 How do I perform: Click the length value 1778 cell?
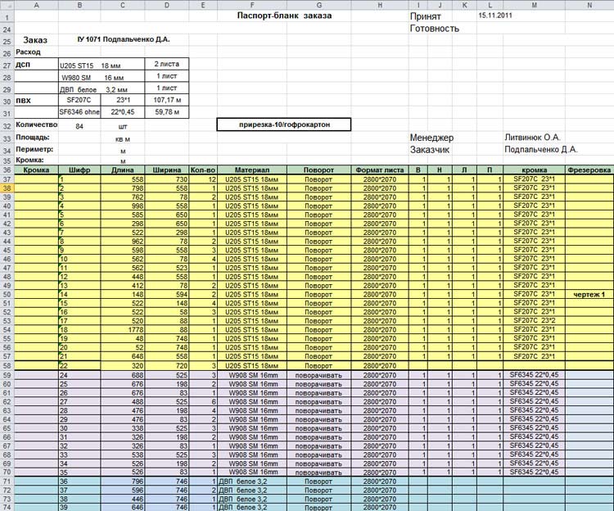123,329
